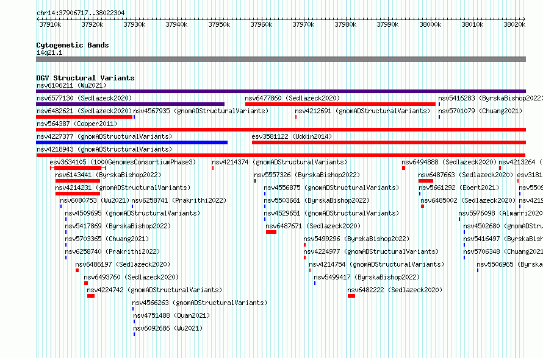Open variant nsv5701079 (Chuang2021)
543x358 pixels.
480,111
